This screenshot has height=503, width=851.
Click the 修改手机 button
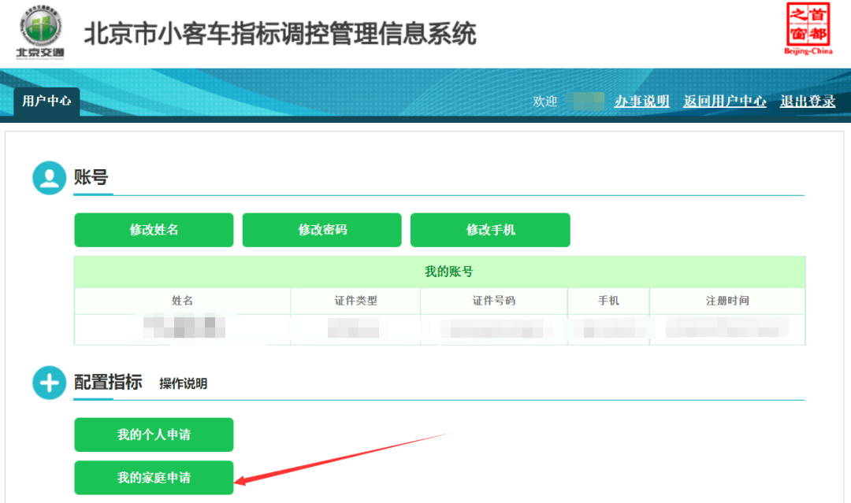point(490,230)
